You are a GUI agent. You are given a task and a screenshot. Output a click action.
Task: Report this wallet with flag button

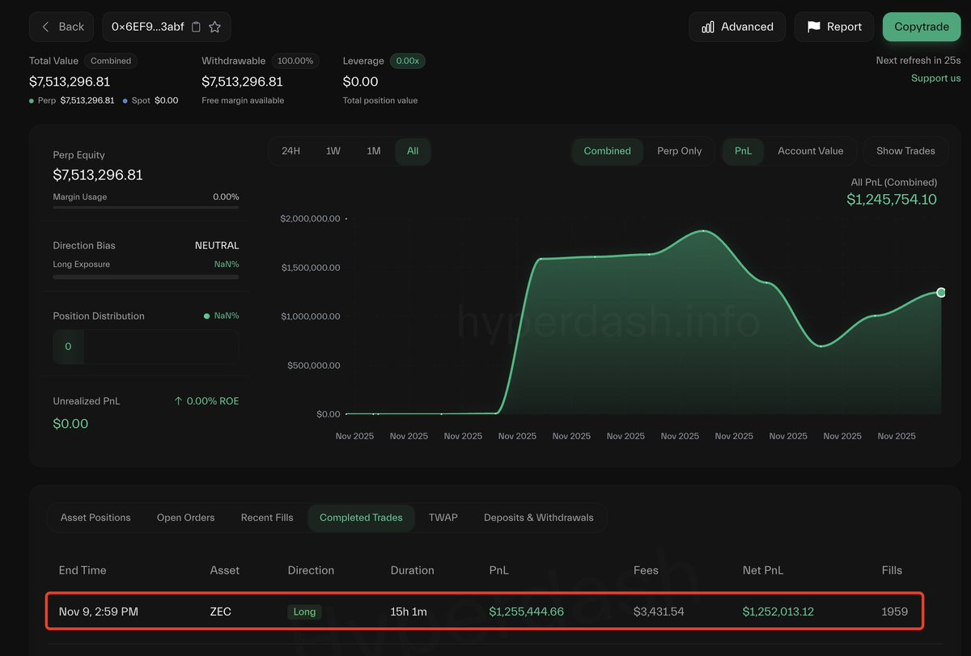[833, 27]
